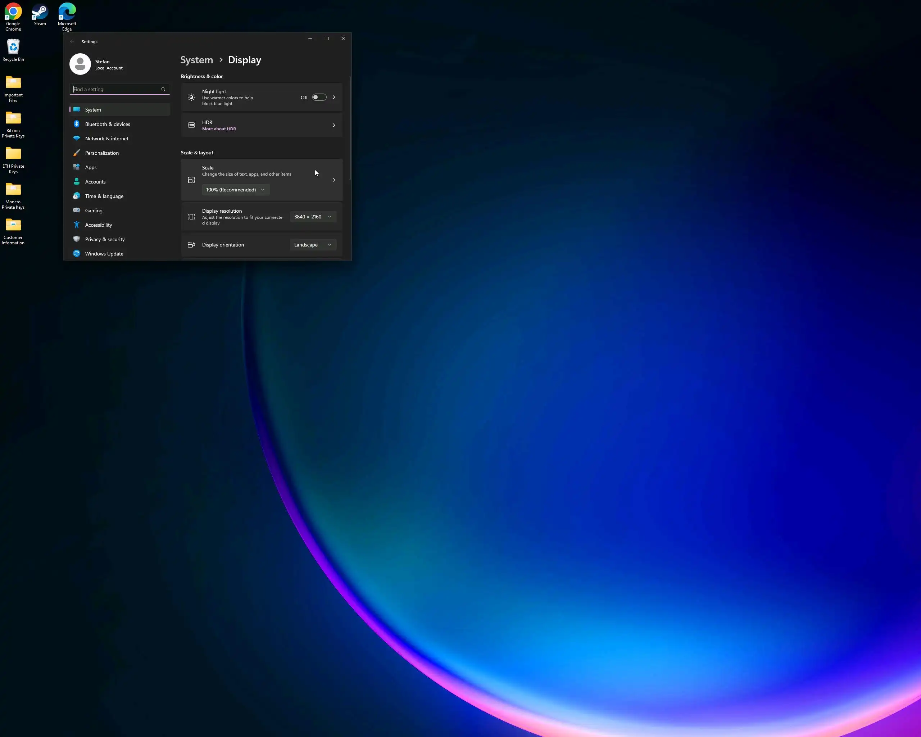Open Accessibility settings

pos(98,225)
